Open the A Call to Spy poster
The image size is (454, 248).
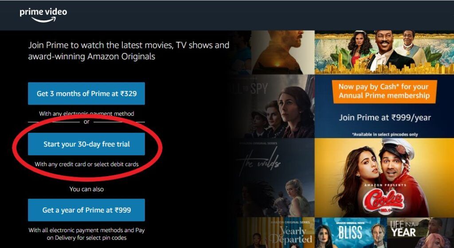pos(276,106)
